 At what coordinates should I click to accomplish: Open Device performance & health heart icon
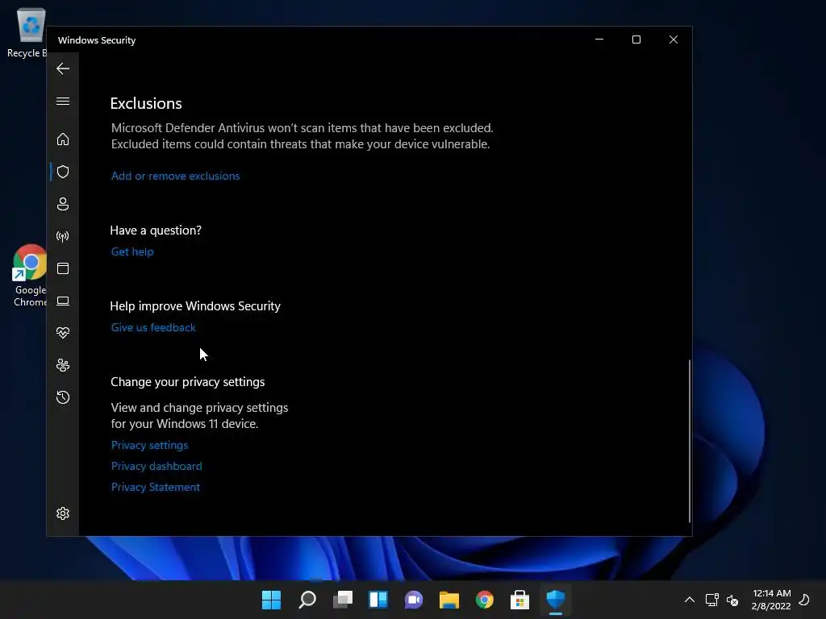[x=63, y=333]
